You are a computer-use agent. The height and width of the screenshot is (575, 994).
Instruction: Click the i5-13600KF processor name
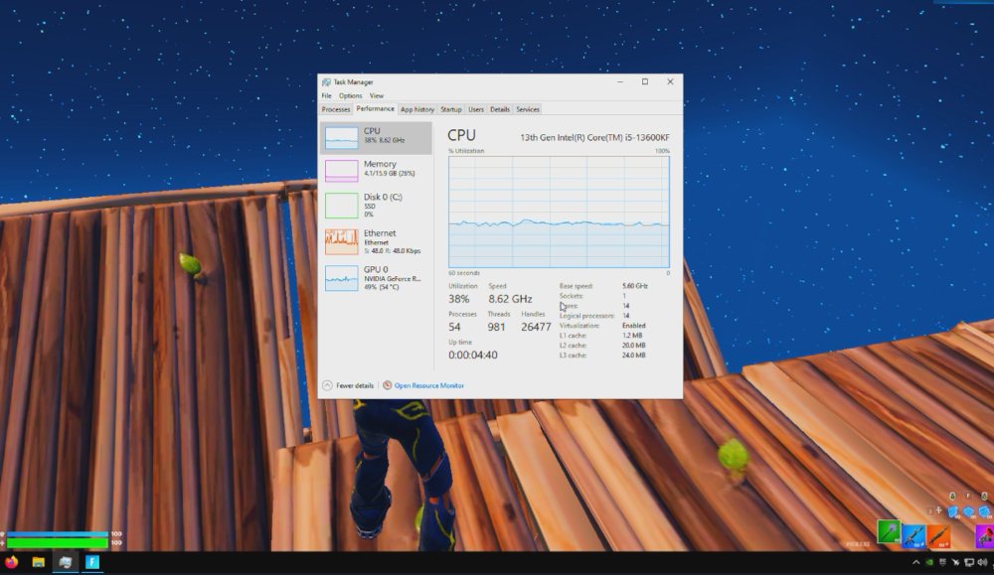coord(594,137)
